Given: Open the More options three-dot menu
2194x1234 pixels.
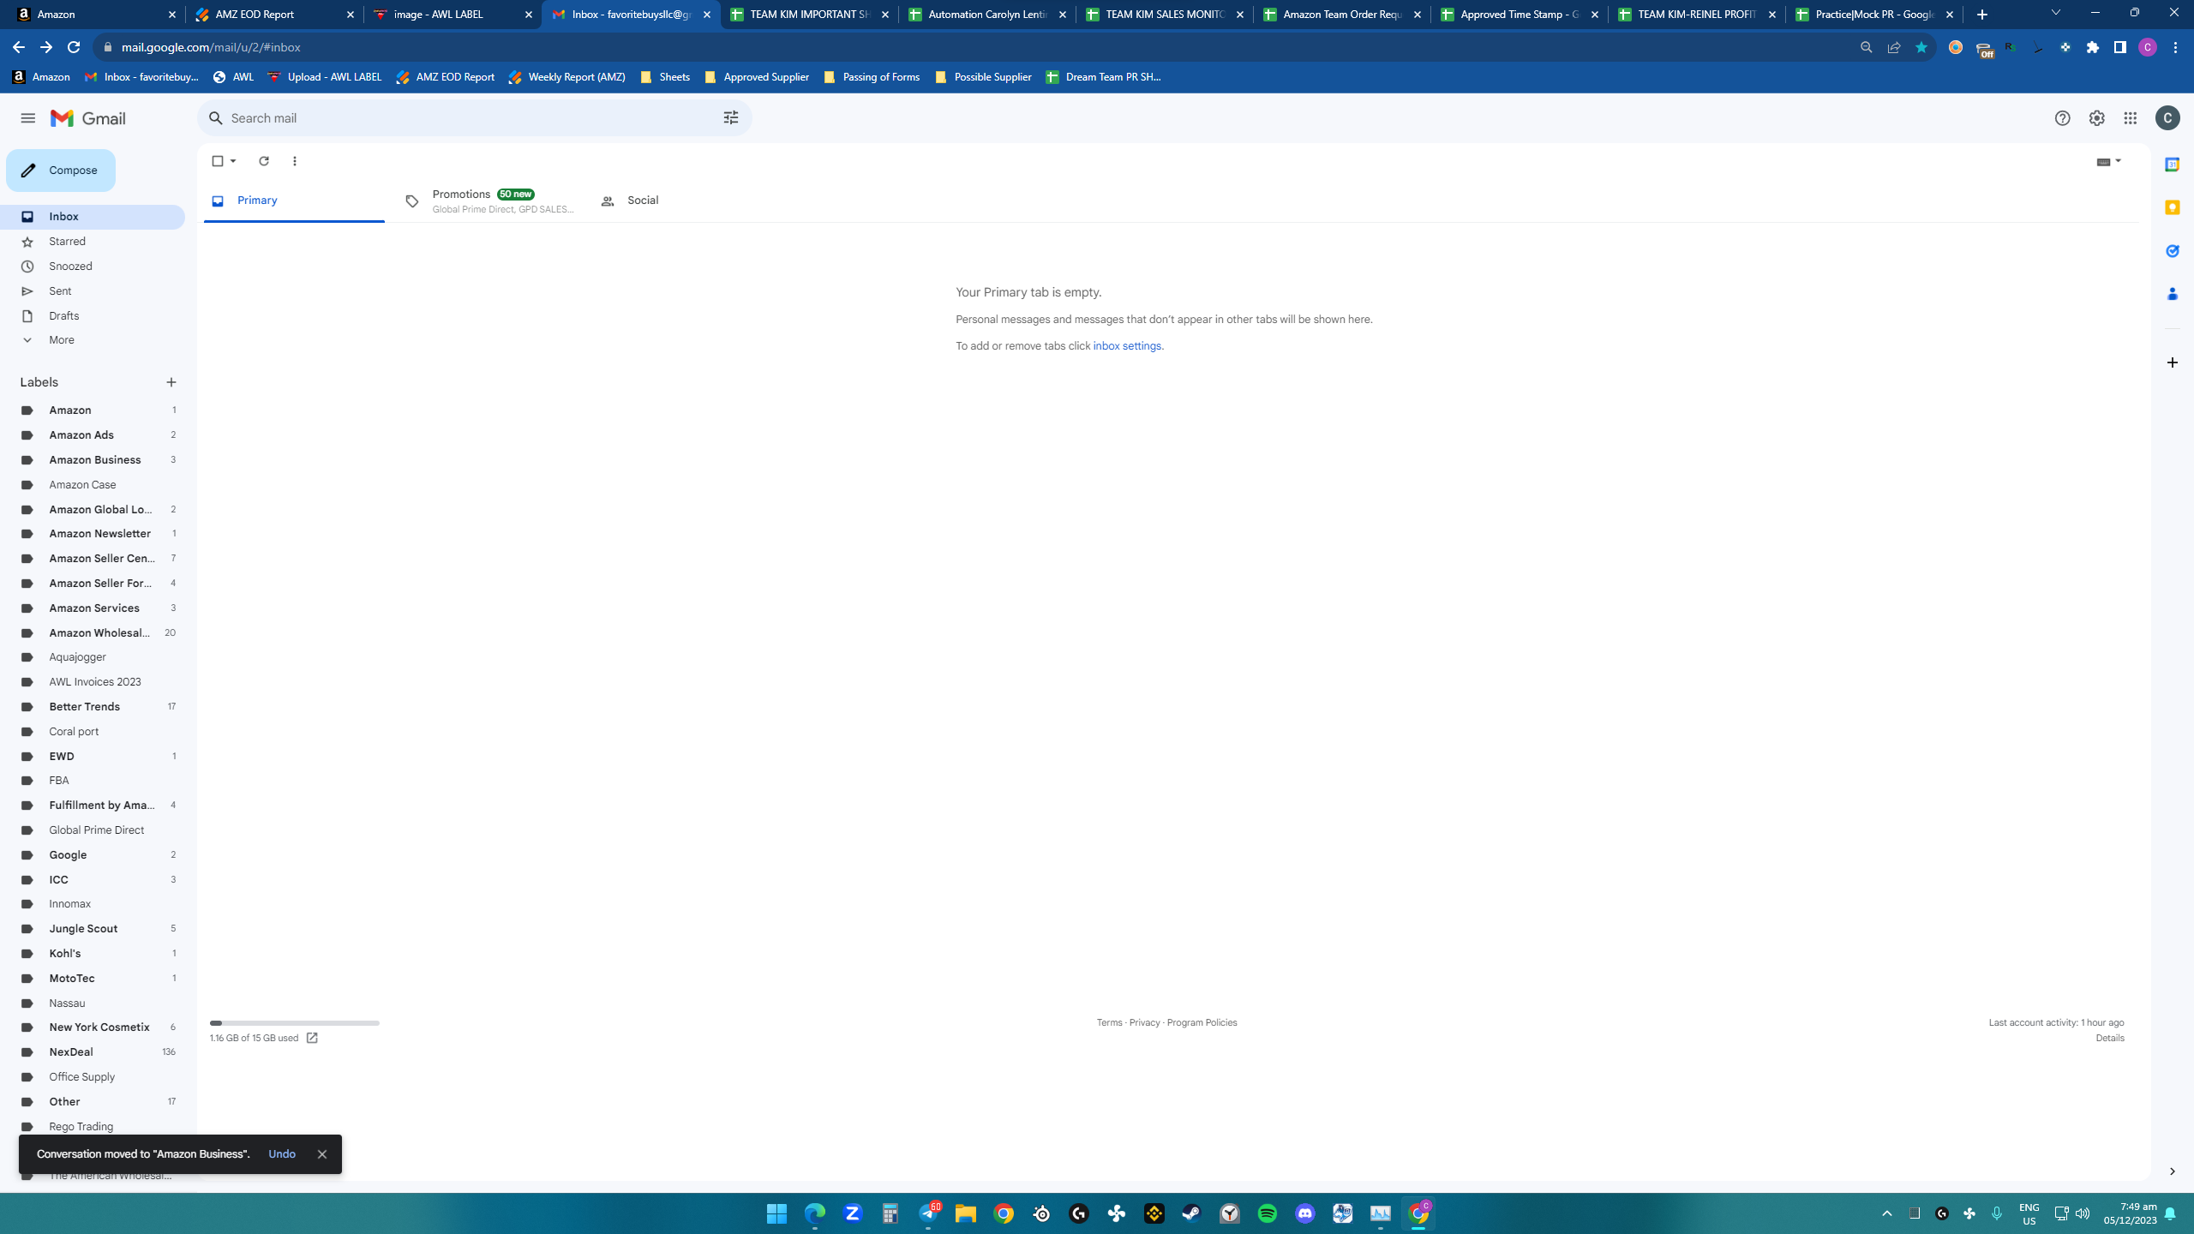Looking at the screenshot, I should point(295,161).
